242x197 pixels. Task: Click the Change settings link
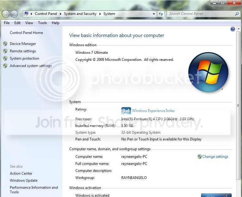tap(215, 157)
